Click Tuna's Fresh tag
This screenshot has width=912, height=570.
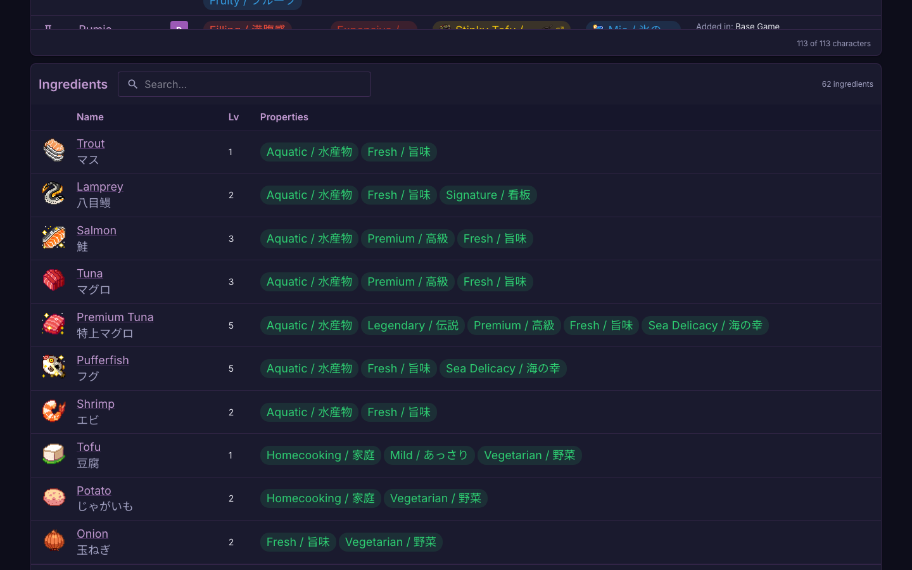pyautogui.click(x=495, y=282)
